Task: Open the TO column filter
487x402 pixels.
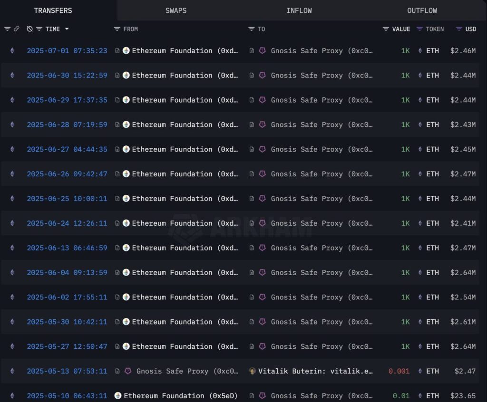Action: 252,29
